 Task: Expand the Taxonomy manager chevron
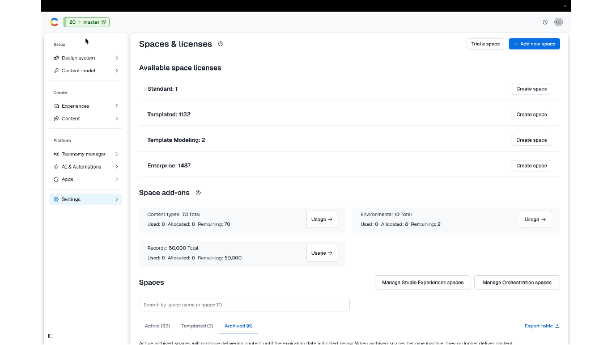(117, 154)
